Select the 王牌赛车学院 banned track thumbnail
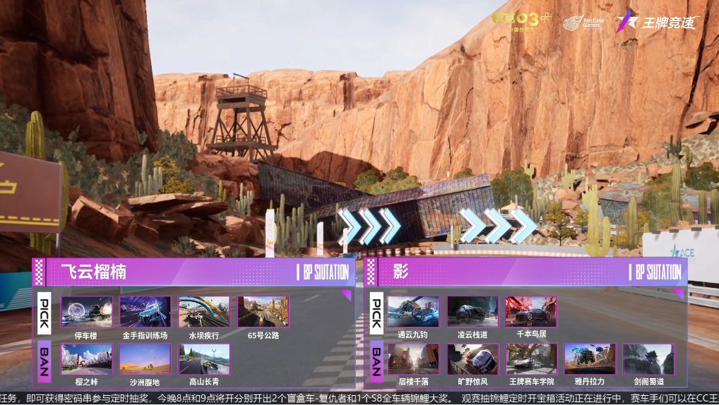This screenshot has width=719, height=405. [x=531, y=360]
